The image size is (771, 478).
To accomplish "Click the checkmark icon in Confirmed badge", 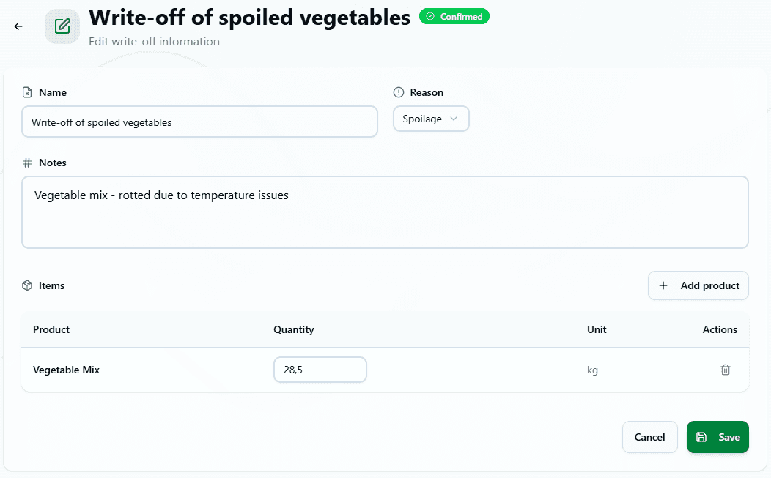I will coord(430,16).
